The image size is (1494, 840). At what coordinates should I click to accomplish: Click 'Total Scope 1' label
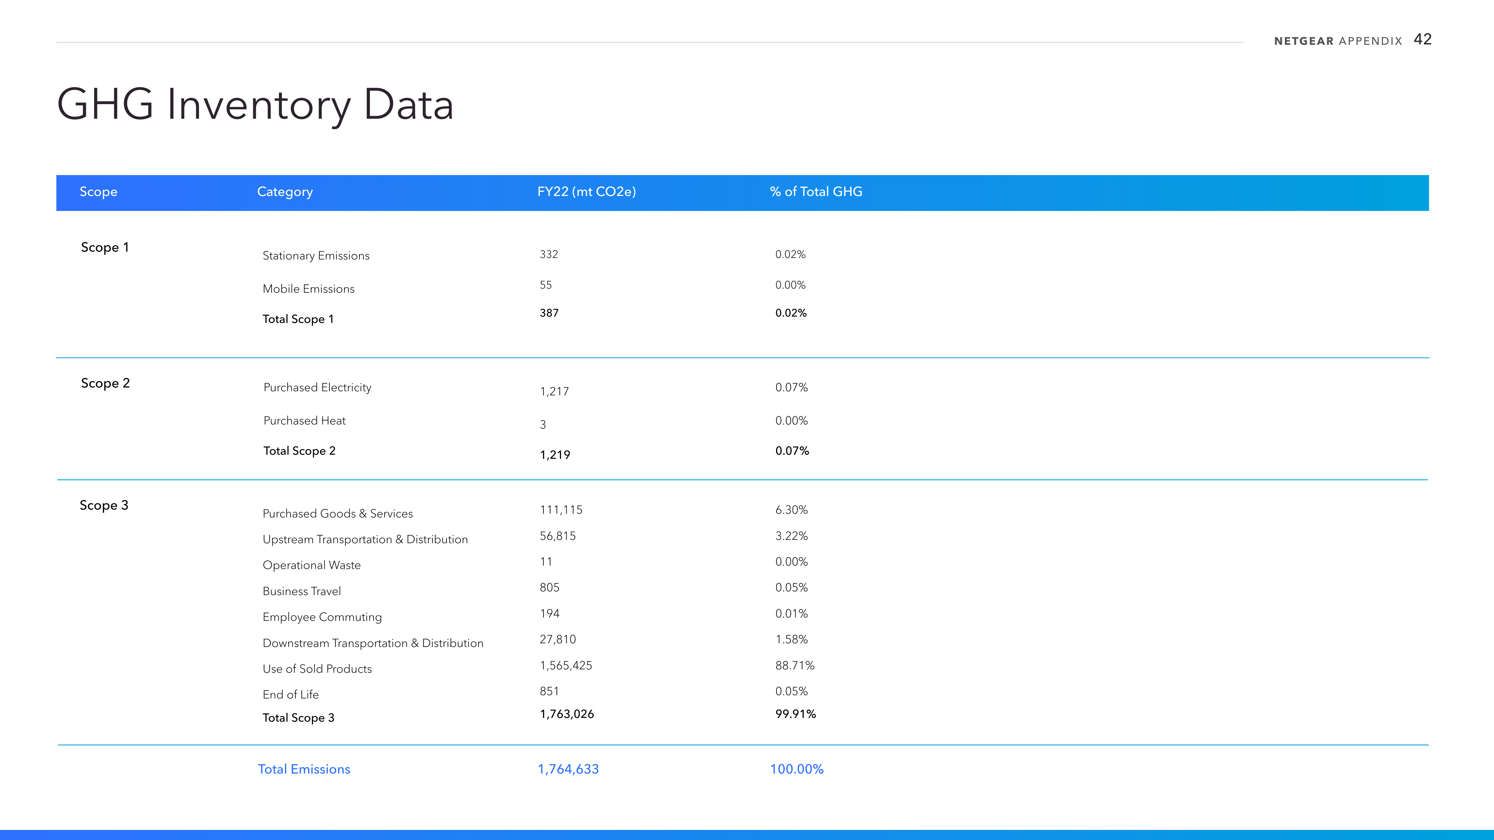pyautogui.click(x=298, y=319)
